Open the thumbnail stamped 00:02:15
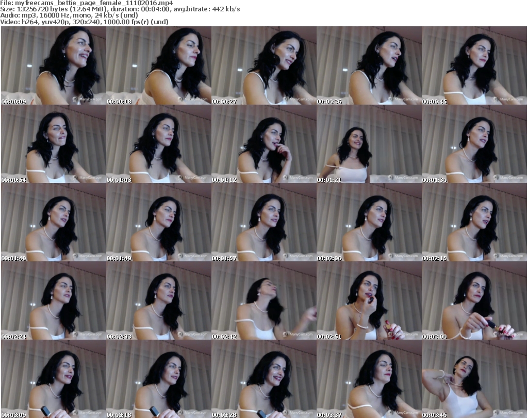528x418 pixels. [474, 223]
